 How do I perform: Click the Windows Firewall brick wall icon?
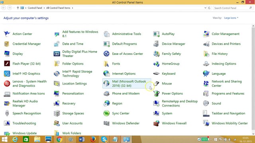pos(156,123)
